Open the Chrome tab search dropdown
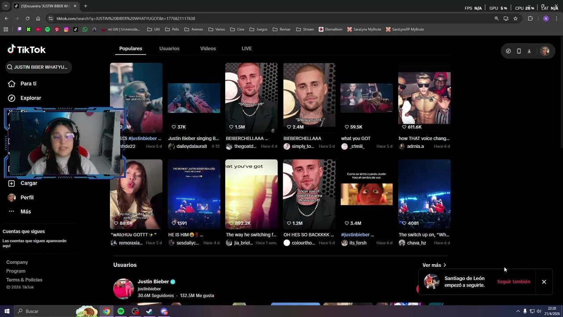563x317 pixels. [x=6, y=6]
